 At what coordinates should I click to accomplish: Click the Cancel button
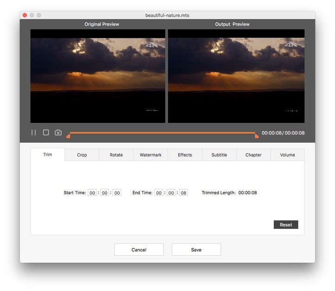139,250
